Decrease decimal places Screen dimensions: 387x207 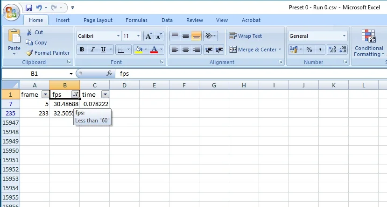pos(343,50)
